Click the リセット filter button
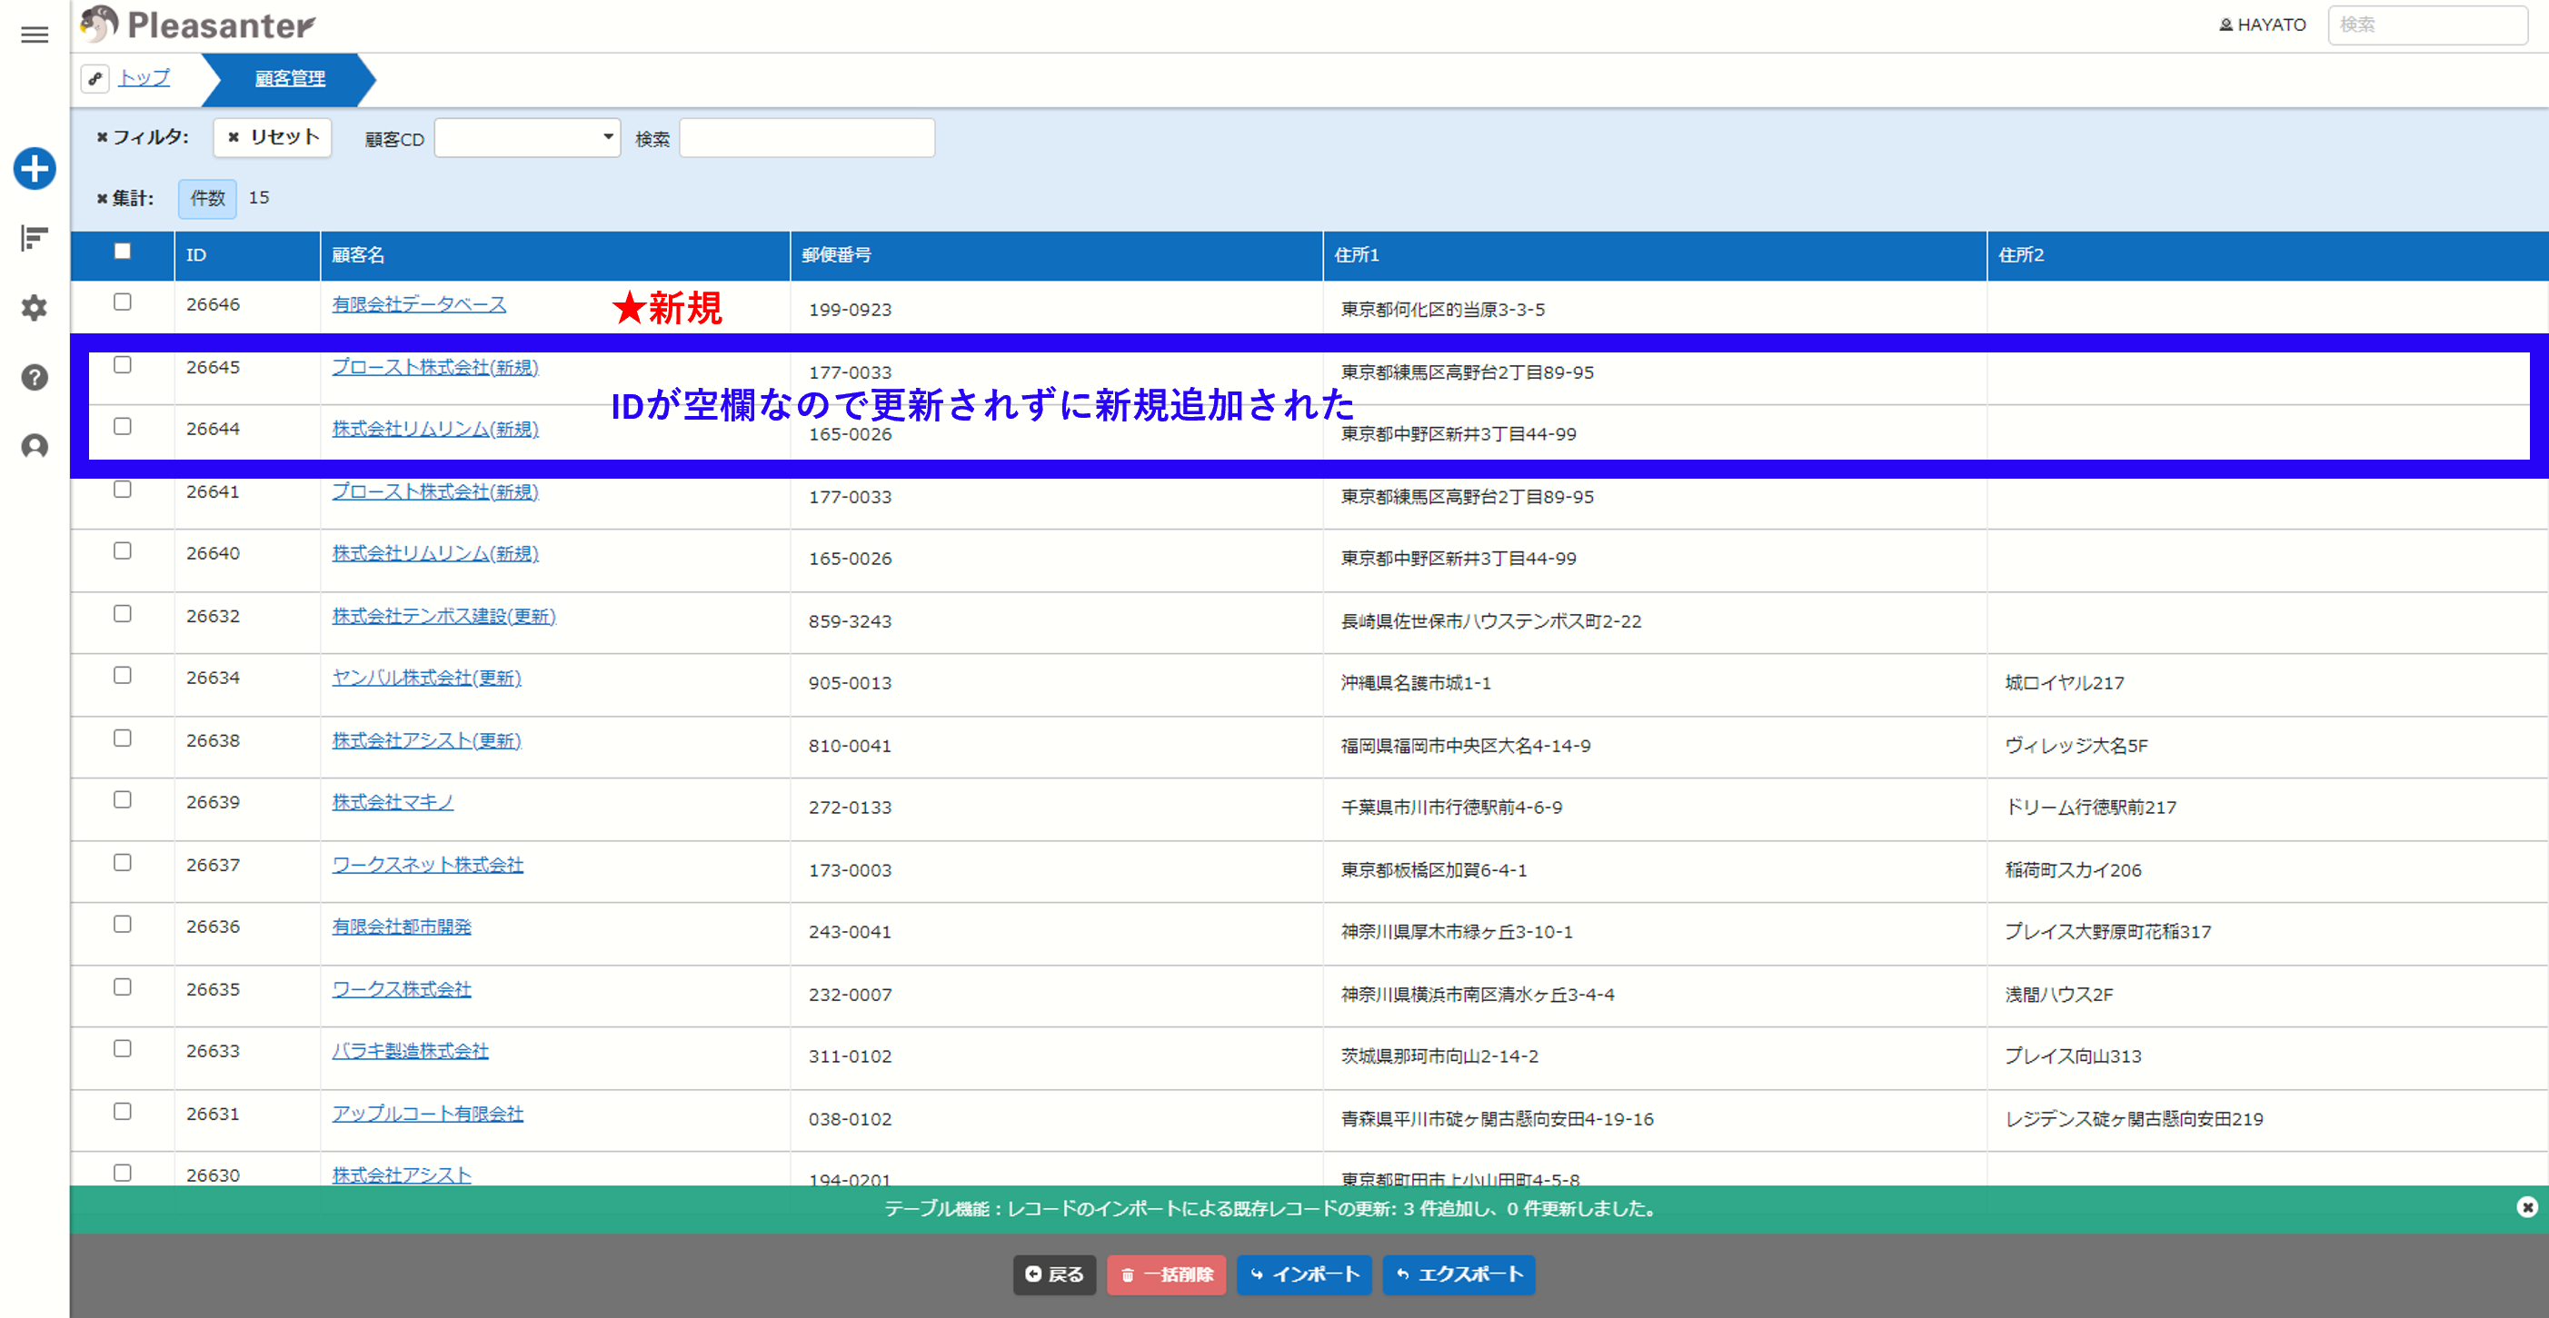 (x=272, y=136)
